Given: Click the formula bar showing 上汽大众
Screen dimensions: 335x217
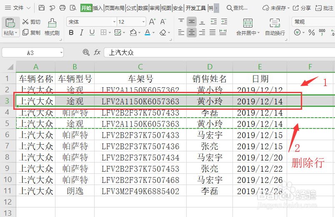Looking at the screenshot, I should click(220, 52).
